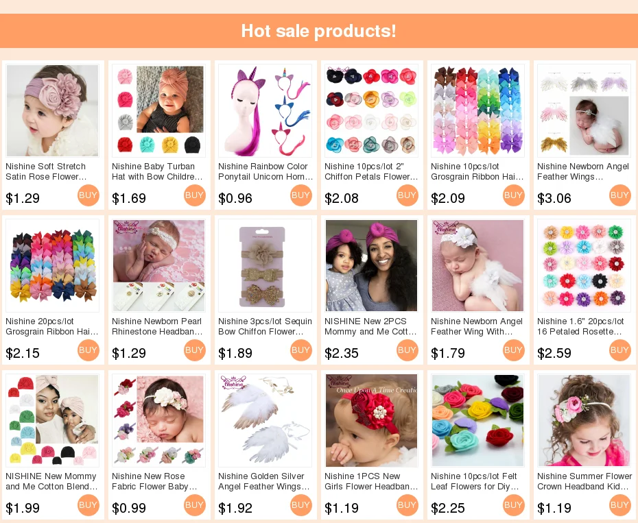638x523 pixels.
Task: Open the sequin bow headband set image
Action: tap(265, 265)
